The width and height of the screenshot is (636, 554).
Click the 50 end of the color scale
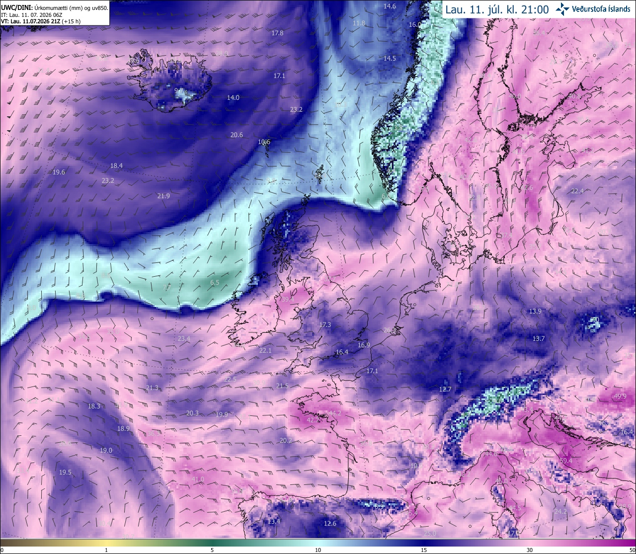632,550
